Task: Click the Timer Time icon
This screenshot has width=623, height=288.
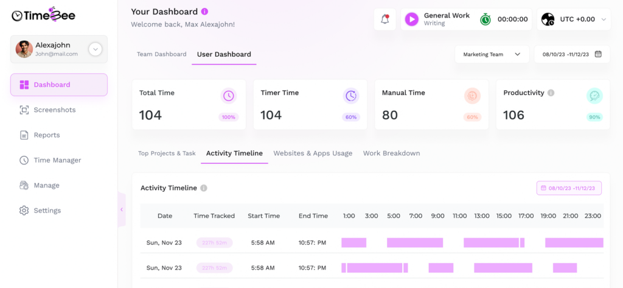Action: (351, 96)
